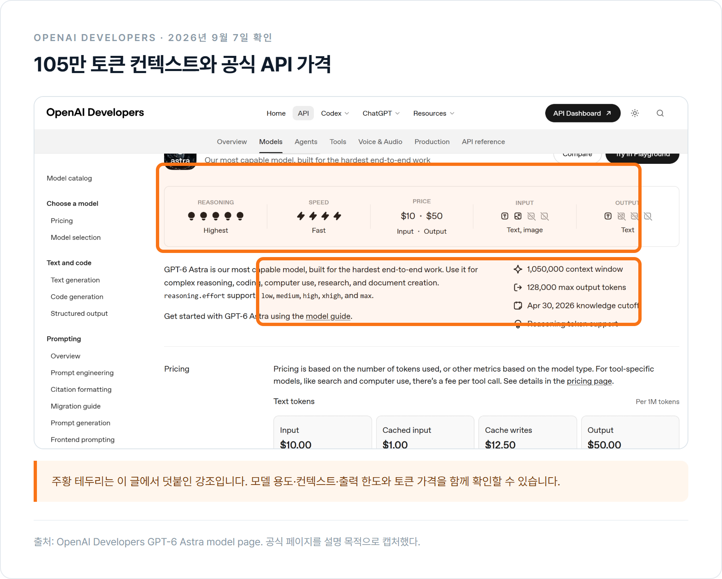Open Prompting Overview in sidebar
Image resolution: width=722 pixels, height=579 pixels.
(x=65, y=356)
